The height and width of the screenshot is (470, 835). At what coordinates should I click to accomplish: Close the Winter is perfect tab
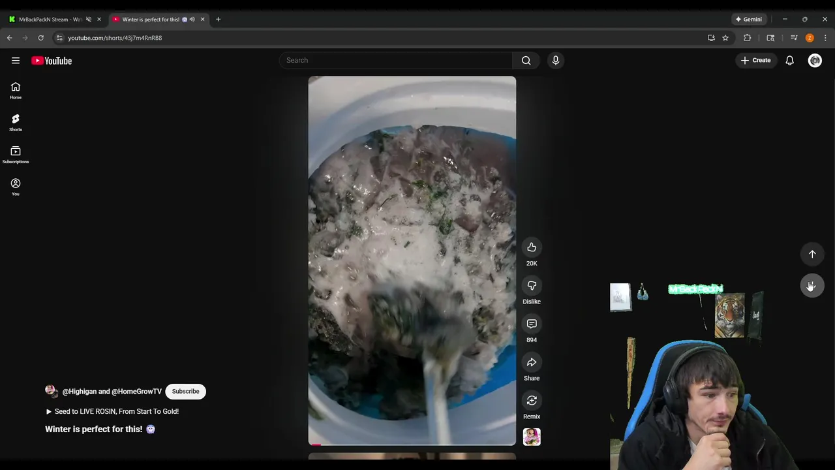[202, 20]
